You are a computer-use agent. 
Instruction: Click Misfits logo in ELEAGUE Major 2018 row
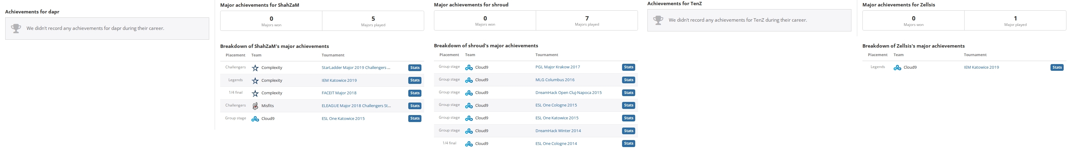click(x=255, y=106)
